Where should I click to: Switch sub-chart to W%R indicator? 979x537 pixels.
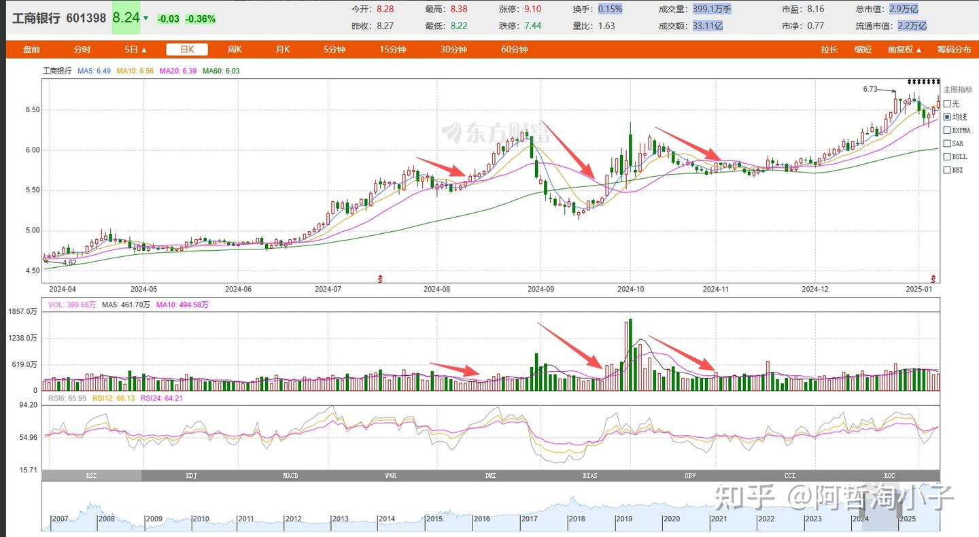391,476
